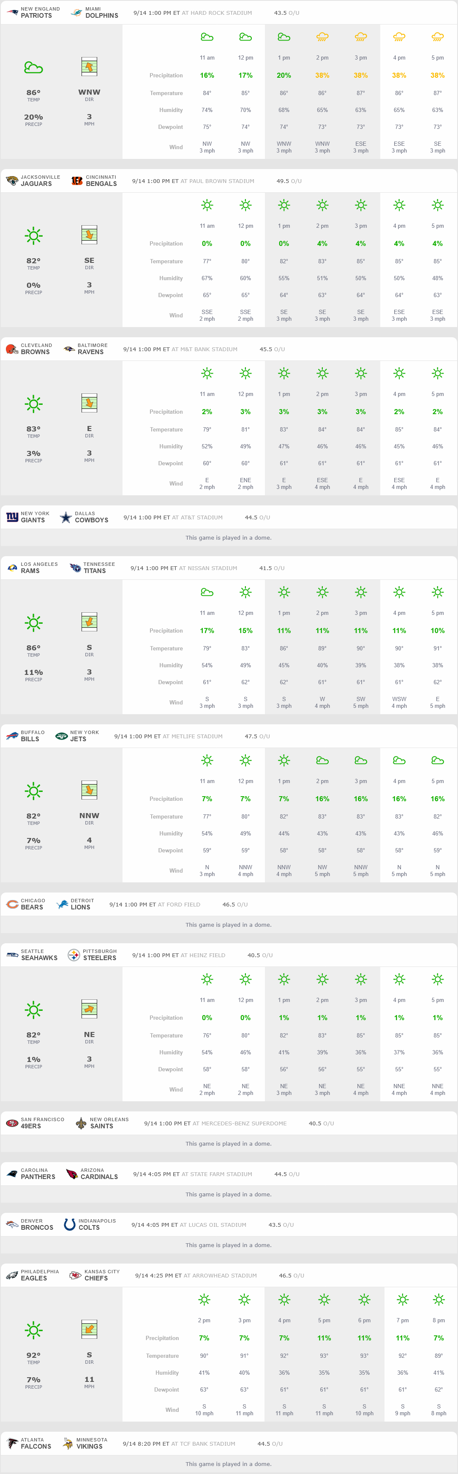The image size is (458, 1474).
Task: Click the Detroit Lions logo
Action: (x=62, y=904)
